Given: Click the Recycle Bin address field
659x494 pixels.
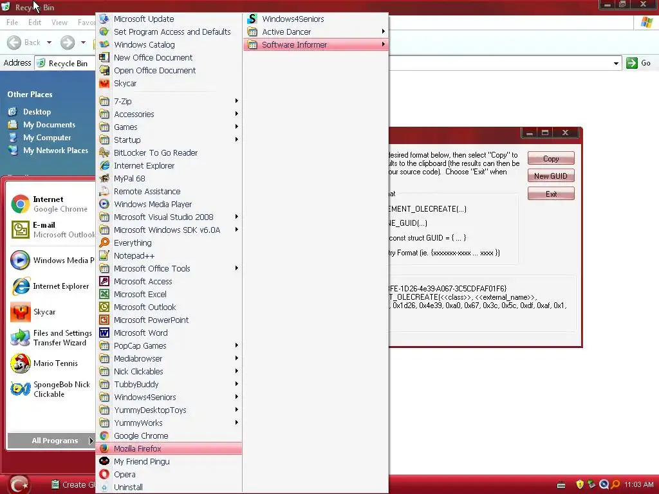Looking at the screenshot, I should tap(328, 64).
